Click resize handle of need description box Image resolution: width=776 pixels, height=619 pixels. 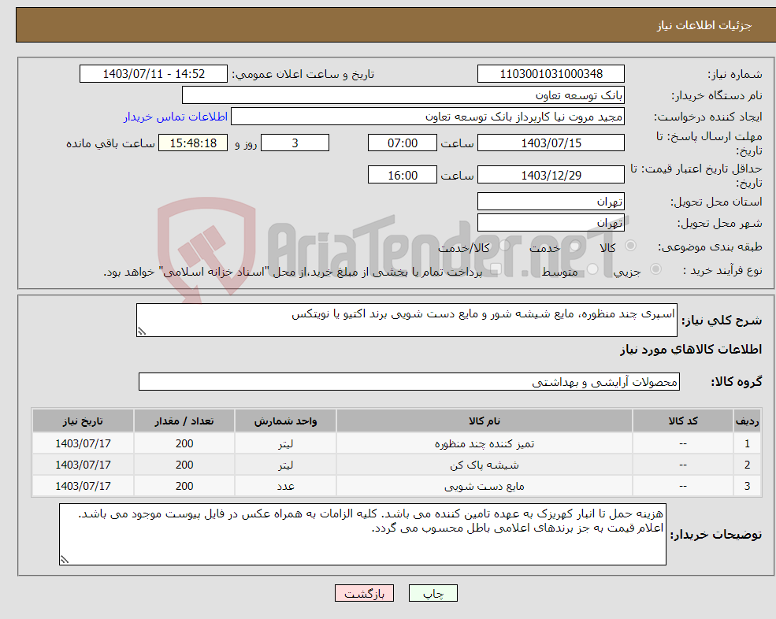[142, 332]
